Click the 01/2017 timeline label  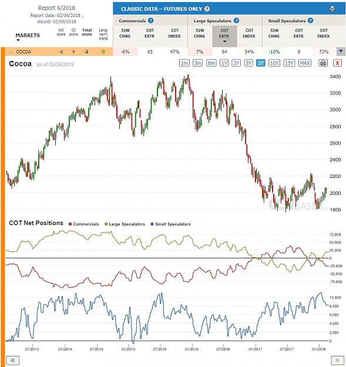point(255,349)
